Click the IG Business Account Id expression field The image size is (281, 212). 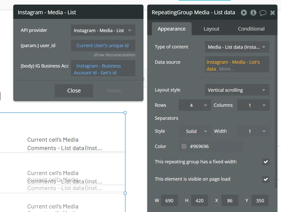tap(103, 68)
